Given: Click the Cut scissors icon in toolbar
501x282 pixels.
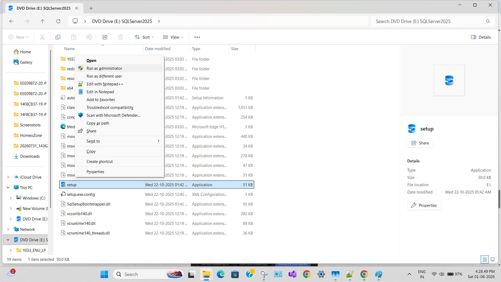Looking at the screenshot, I should coord(42,37).
